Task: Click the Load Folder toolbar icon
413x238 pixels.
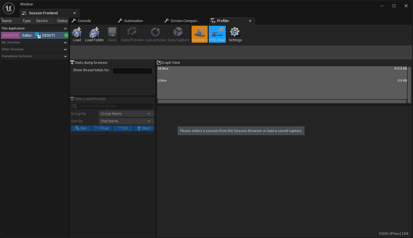Action: tap(94, 32)
